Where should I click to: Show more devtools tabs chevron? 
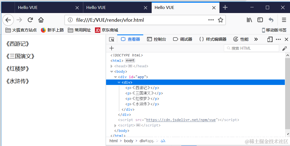[x=256, y=39]
